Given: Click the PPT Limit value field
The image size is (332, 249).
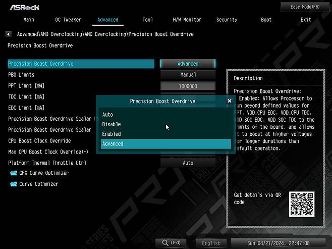Looking at the screenshot, I should [188, 86].
